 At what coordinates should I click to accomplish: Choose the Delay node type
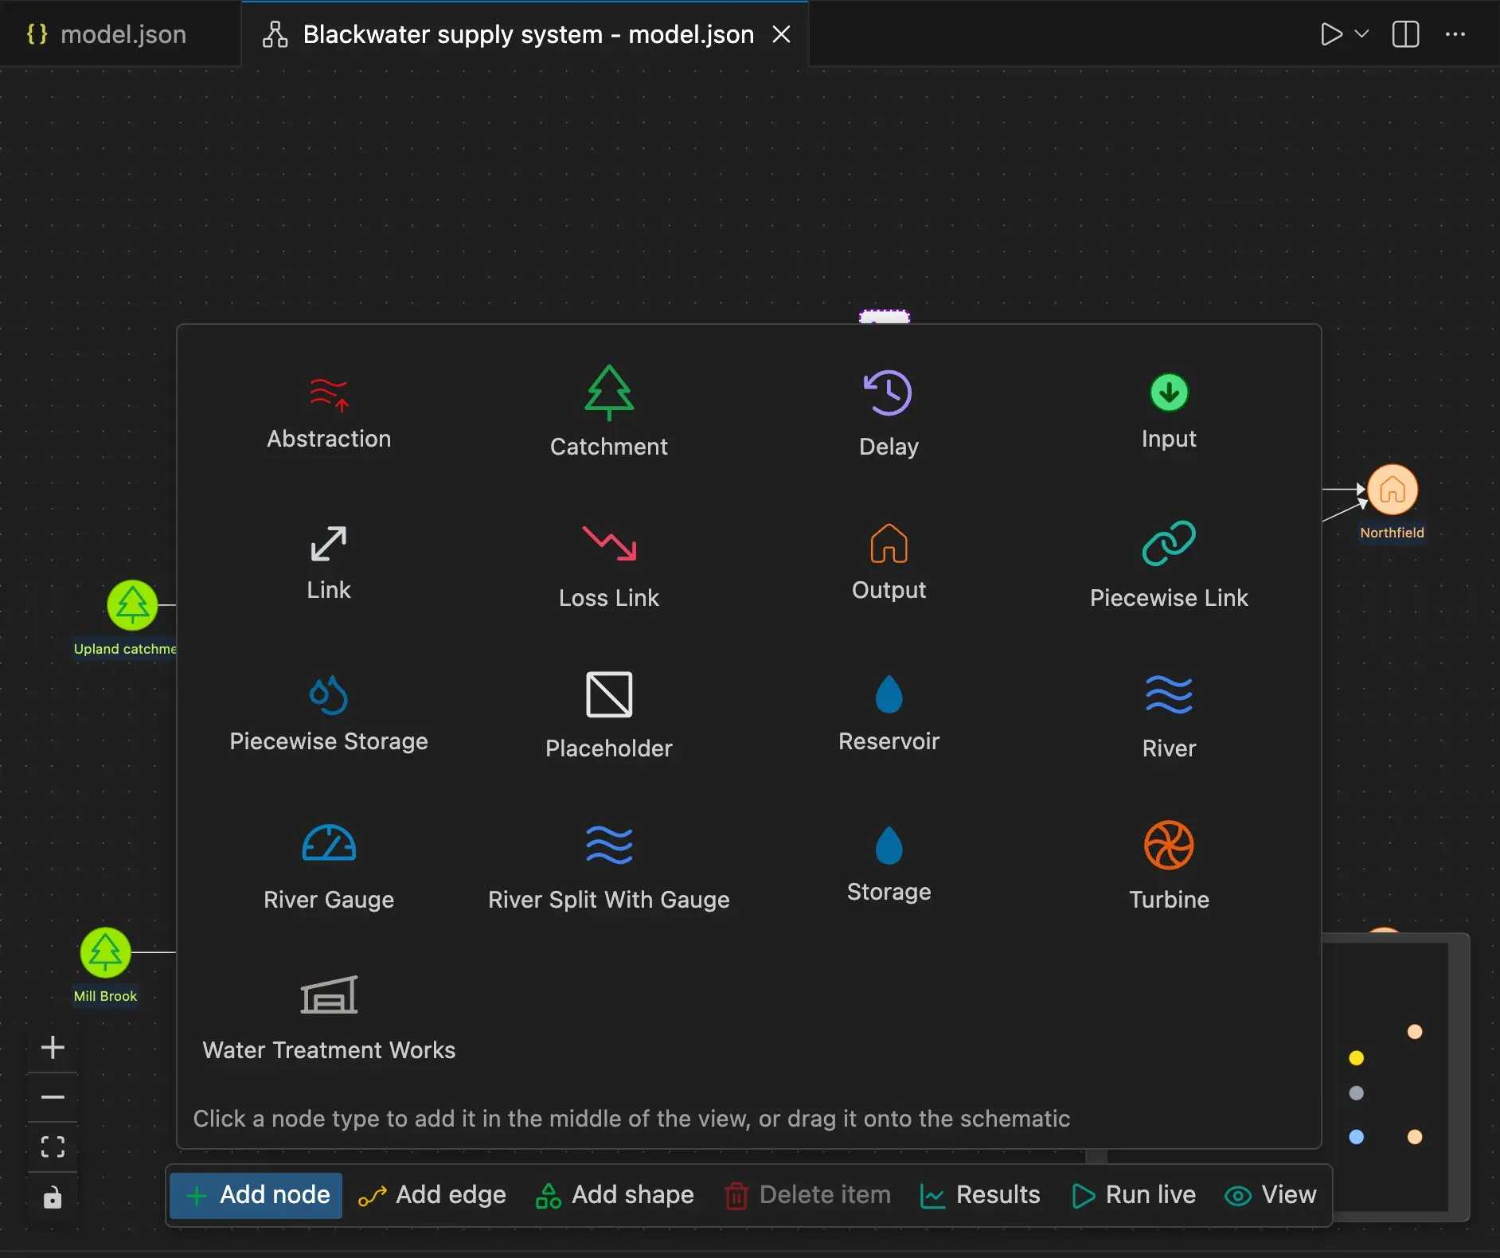[889, 412]
